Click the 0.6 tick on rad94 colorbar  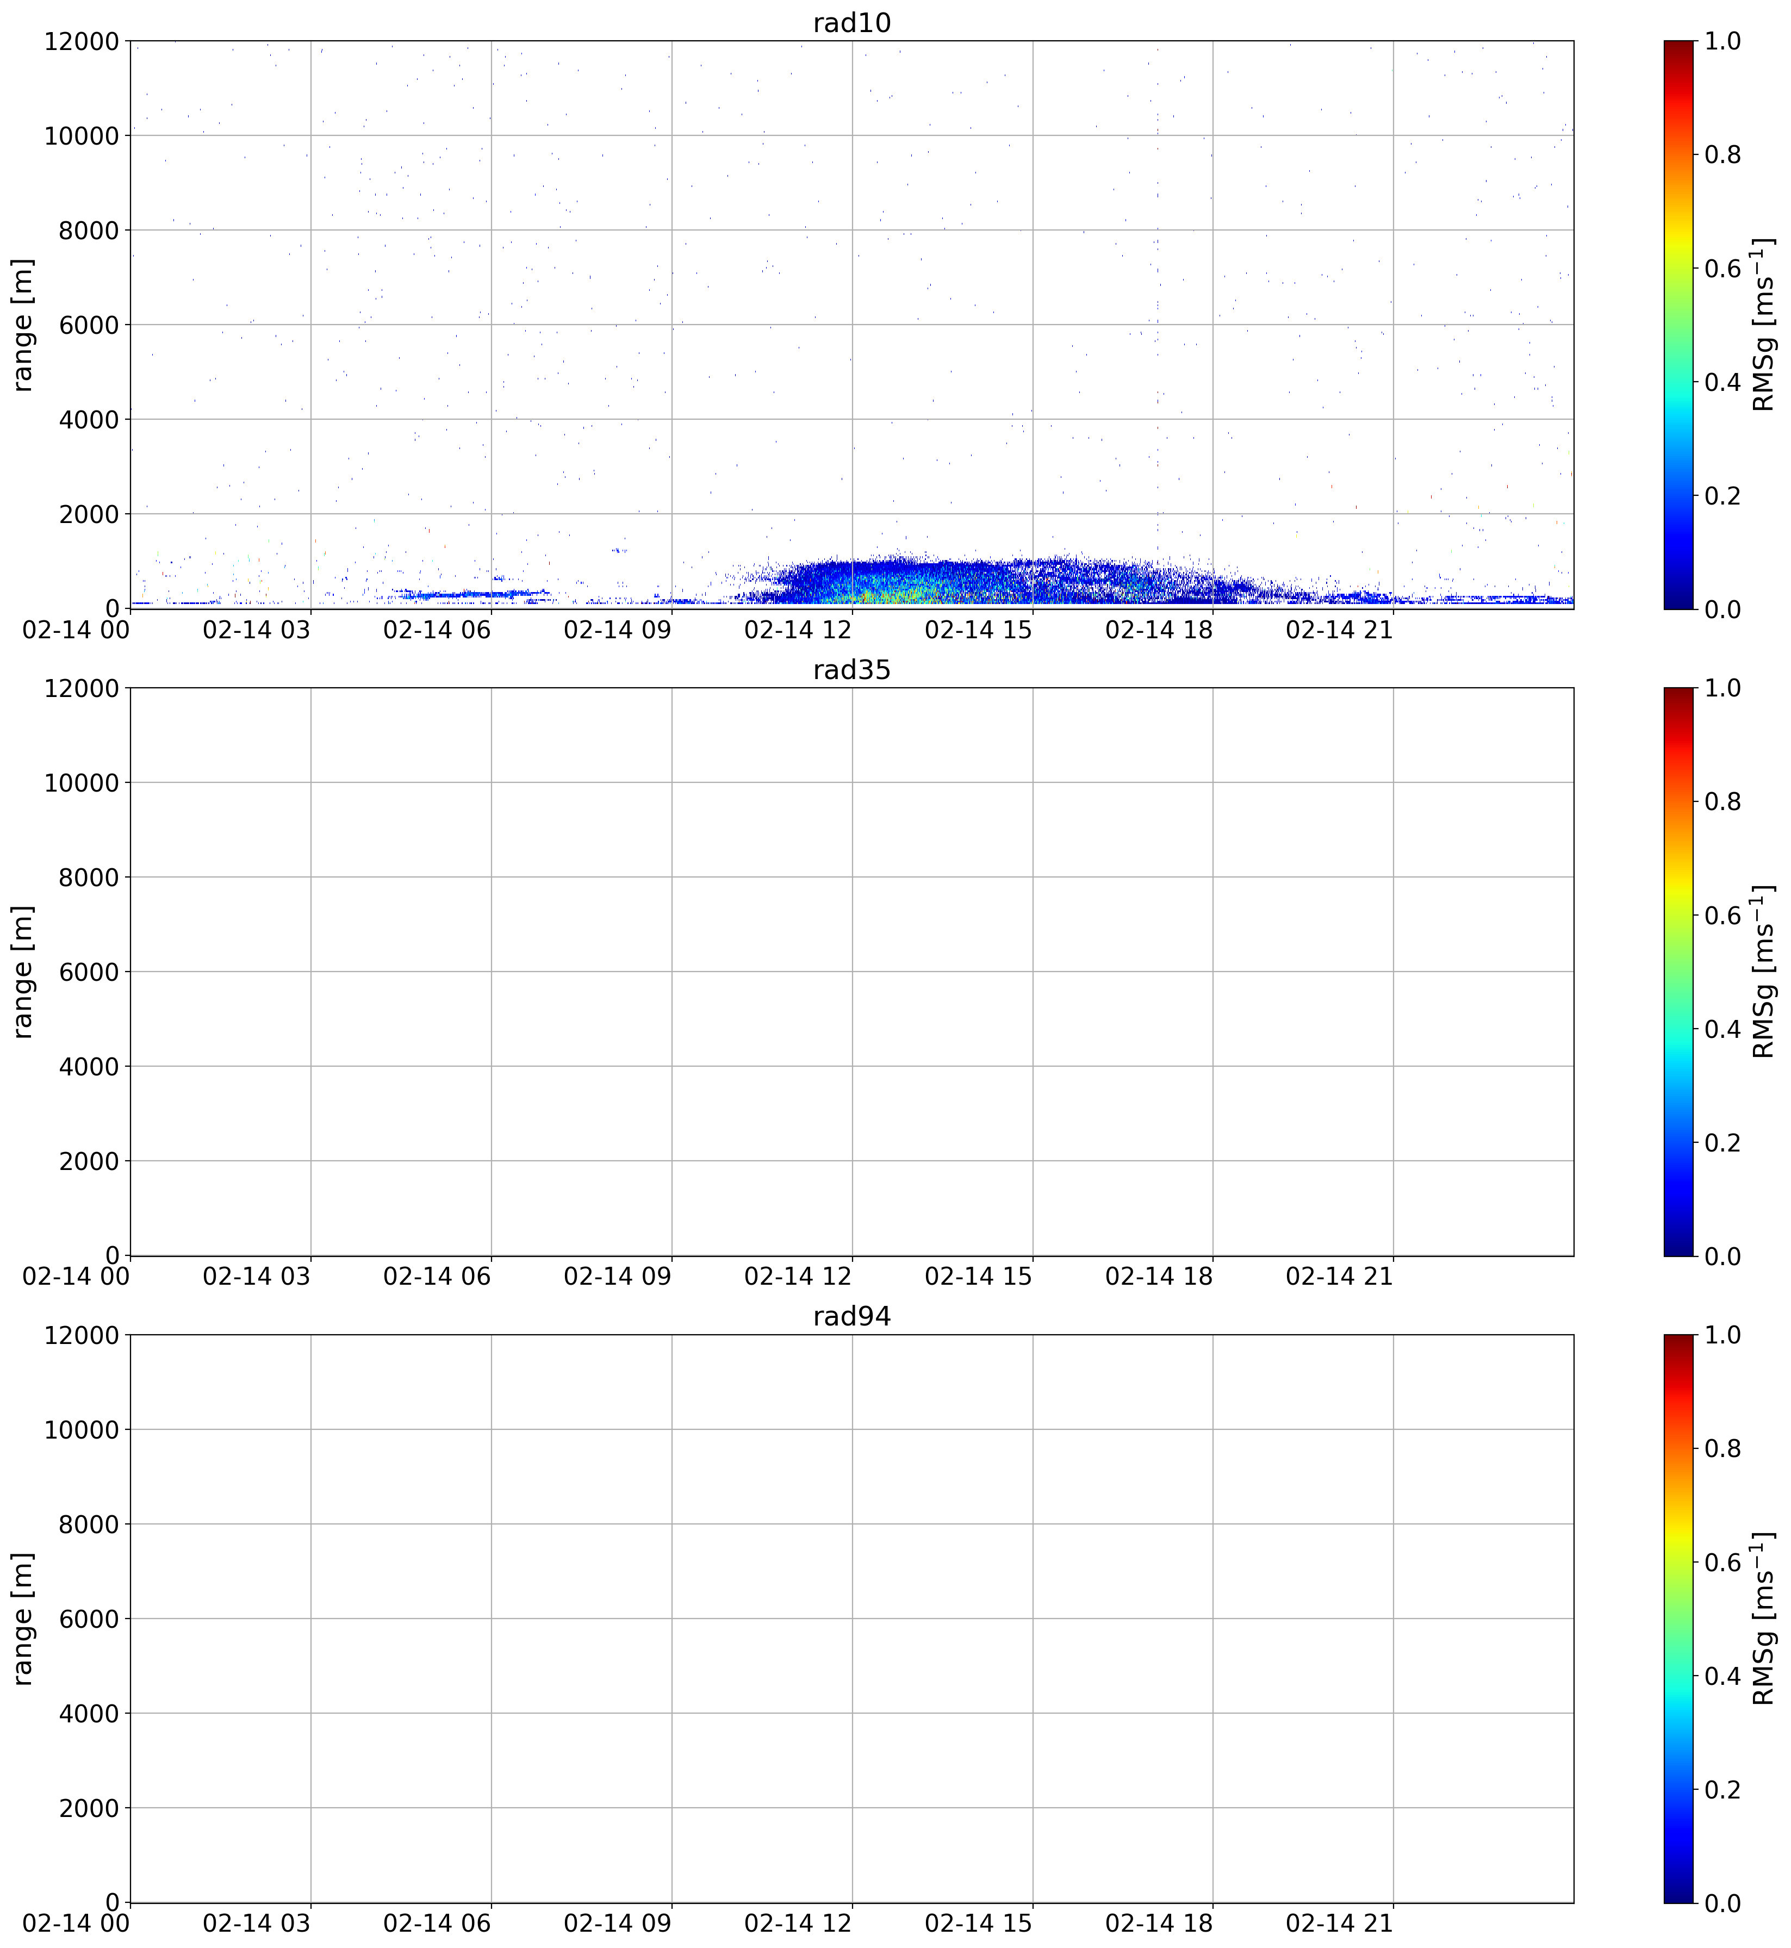(1722, 1561)
